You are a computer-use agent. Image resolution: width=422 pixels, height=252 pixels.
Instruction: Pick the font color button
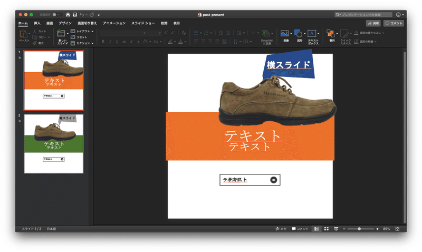tap(180, 42)
